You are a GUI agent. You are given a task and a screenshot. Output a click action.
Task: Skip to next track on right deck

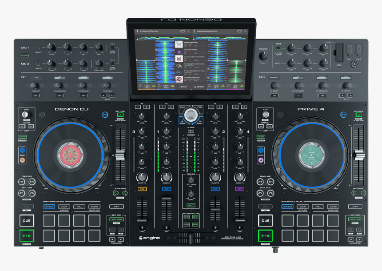(271, 182)
